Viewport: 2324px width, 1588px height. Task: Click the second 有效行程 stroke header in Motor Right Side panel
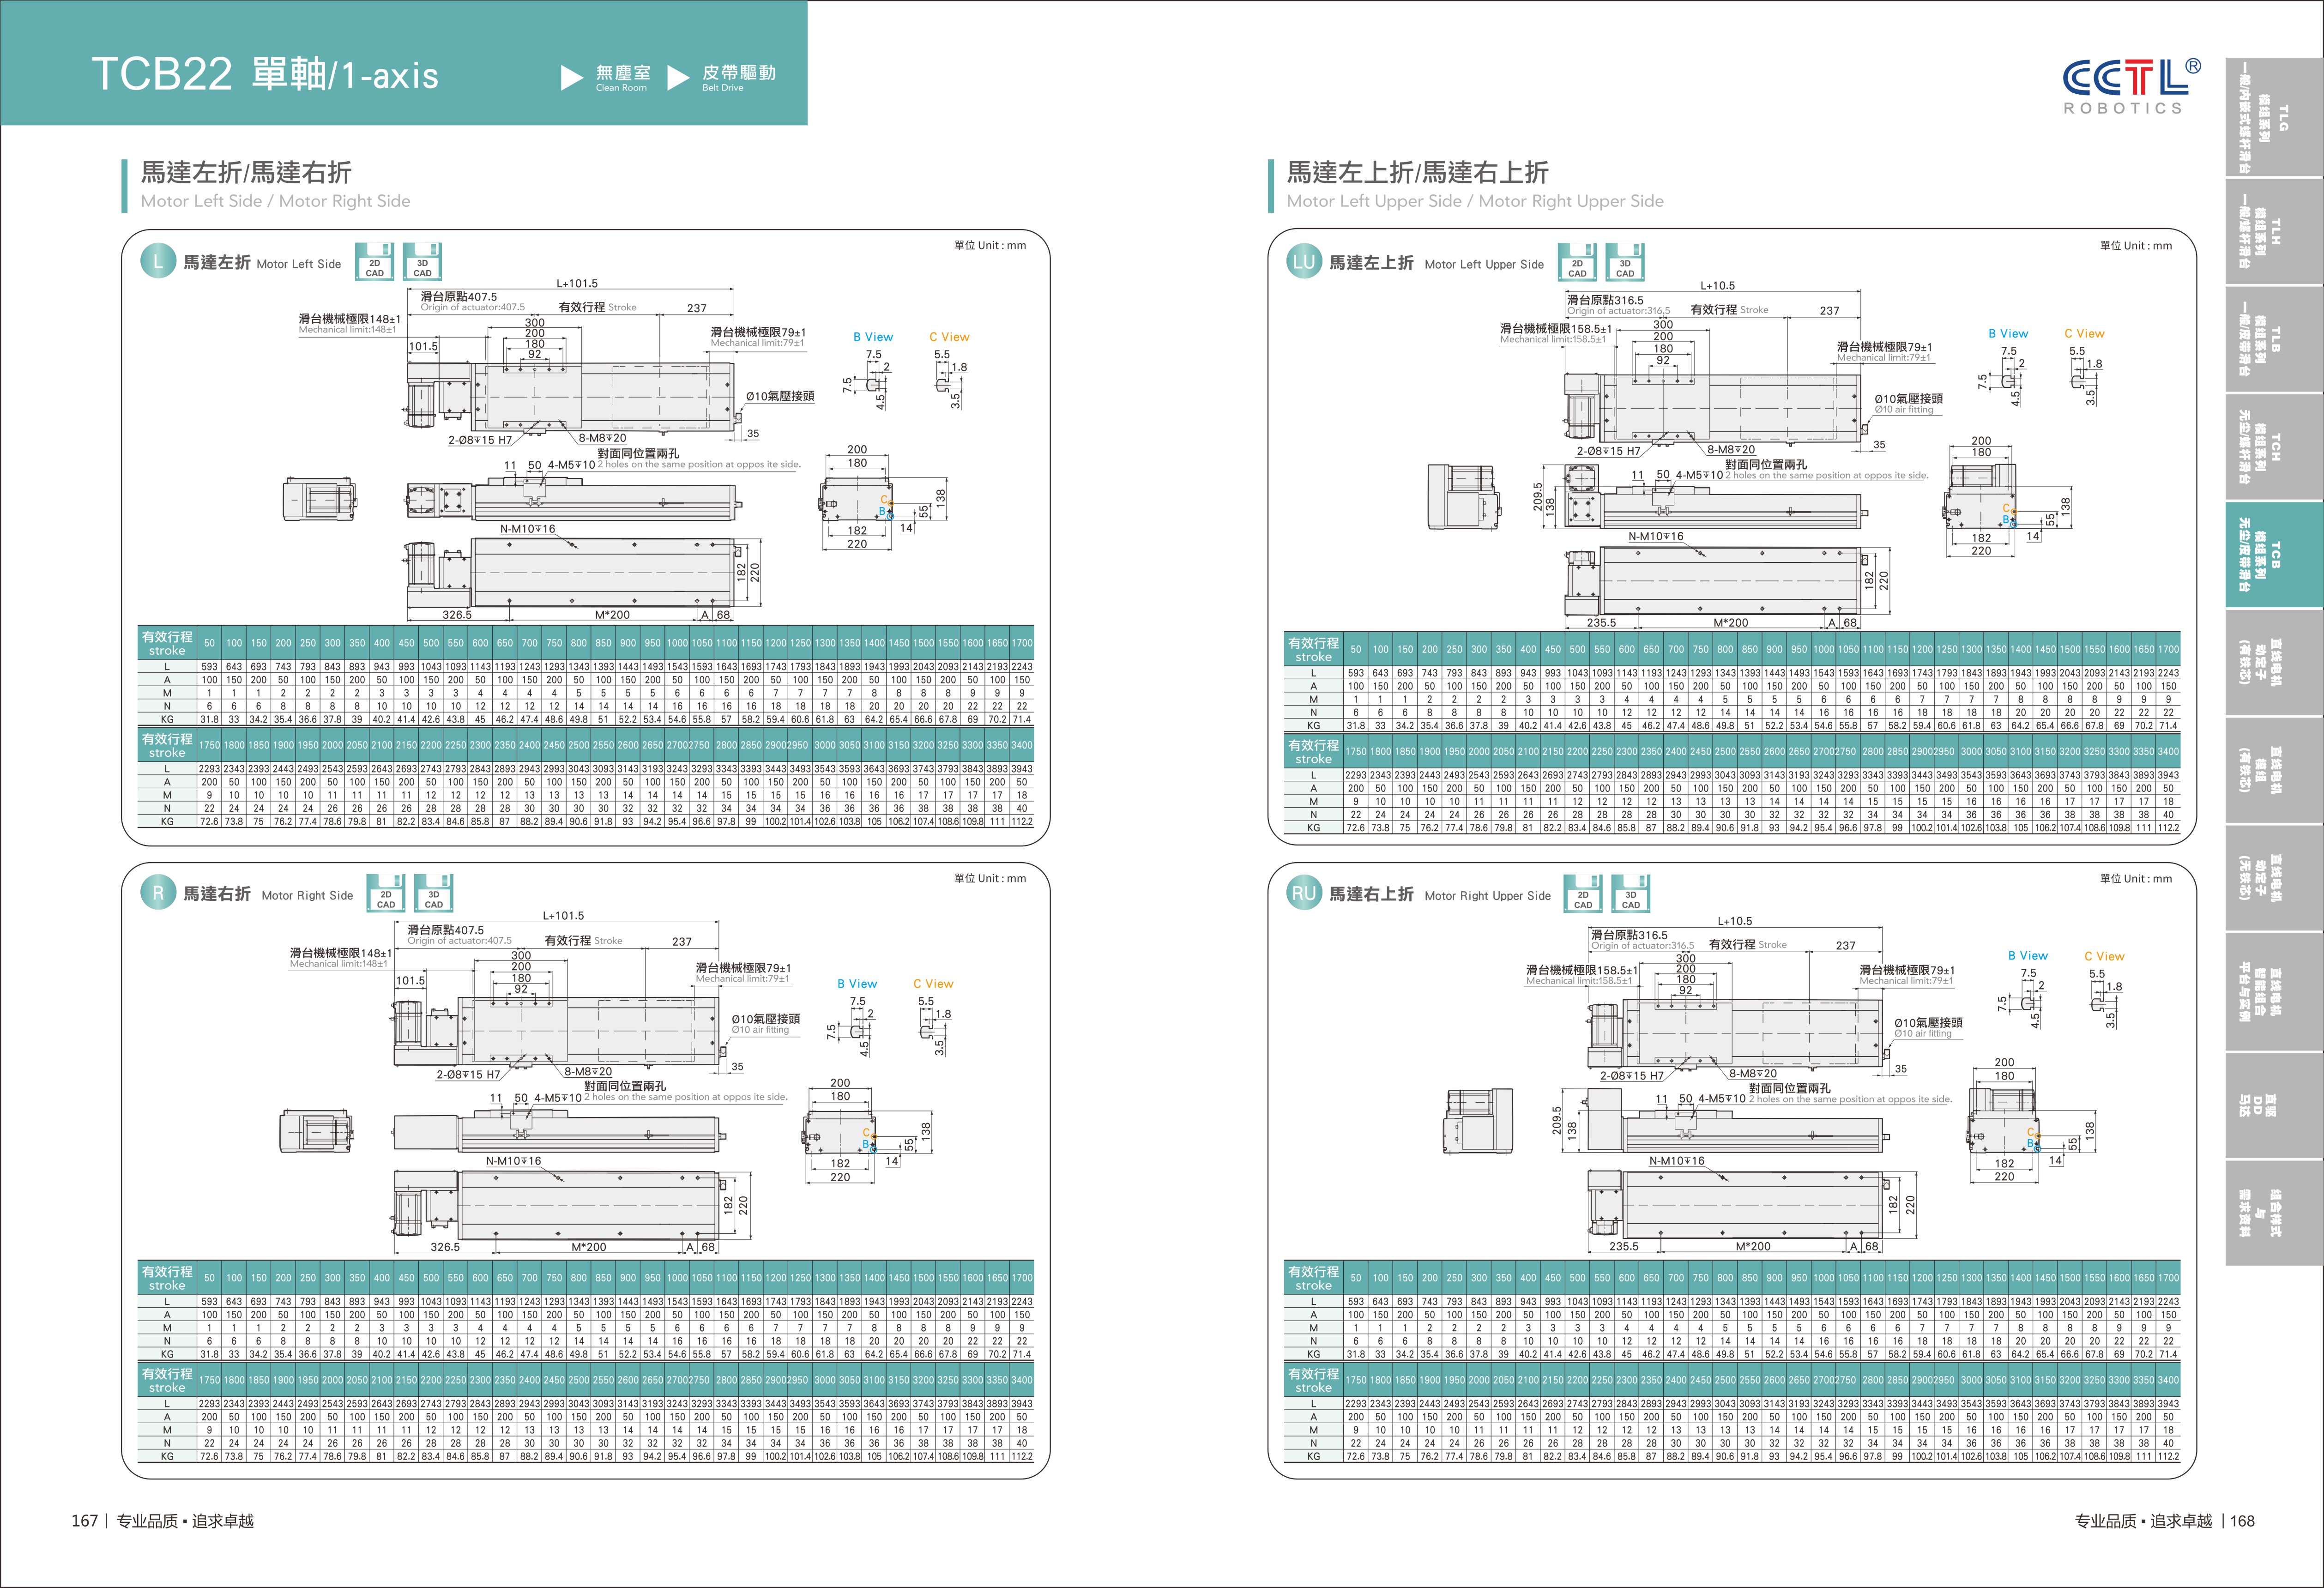click(167, 1380)
